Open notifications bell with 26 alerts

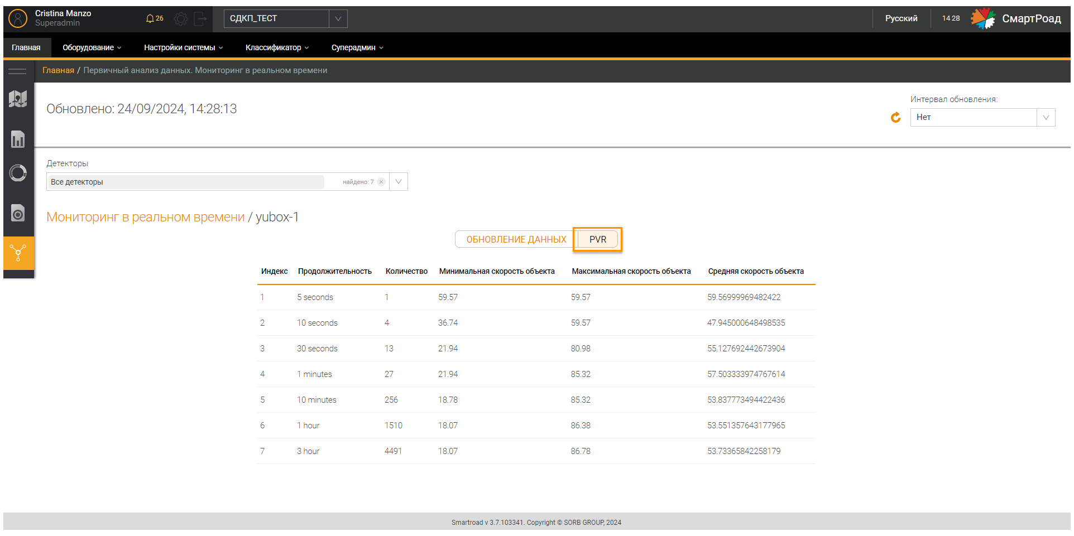tap(155, 18)
